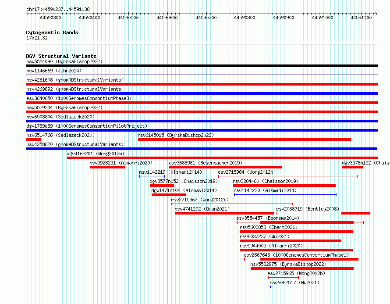The width and height of the screenshot is (390, 304).
Task: Select the esv2715965 (Wong2012b) red interval line
Action: click(x=283, y=278)
